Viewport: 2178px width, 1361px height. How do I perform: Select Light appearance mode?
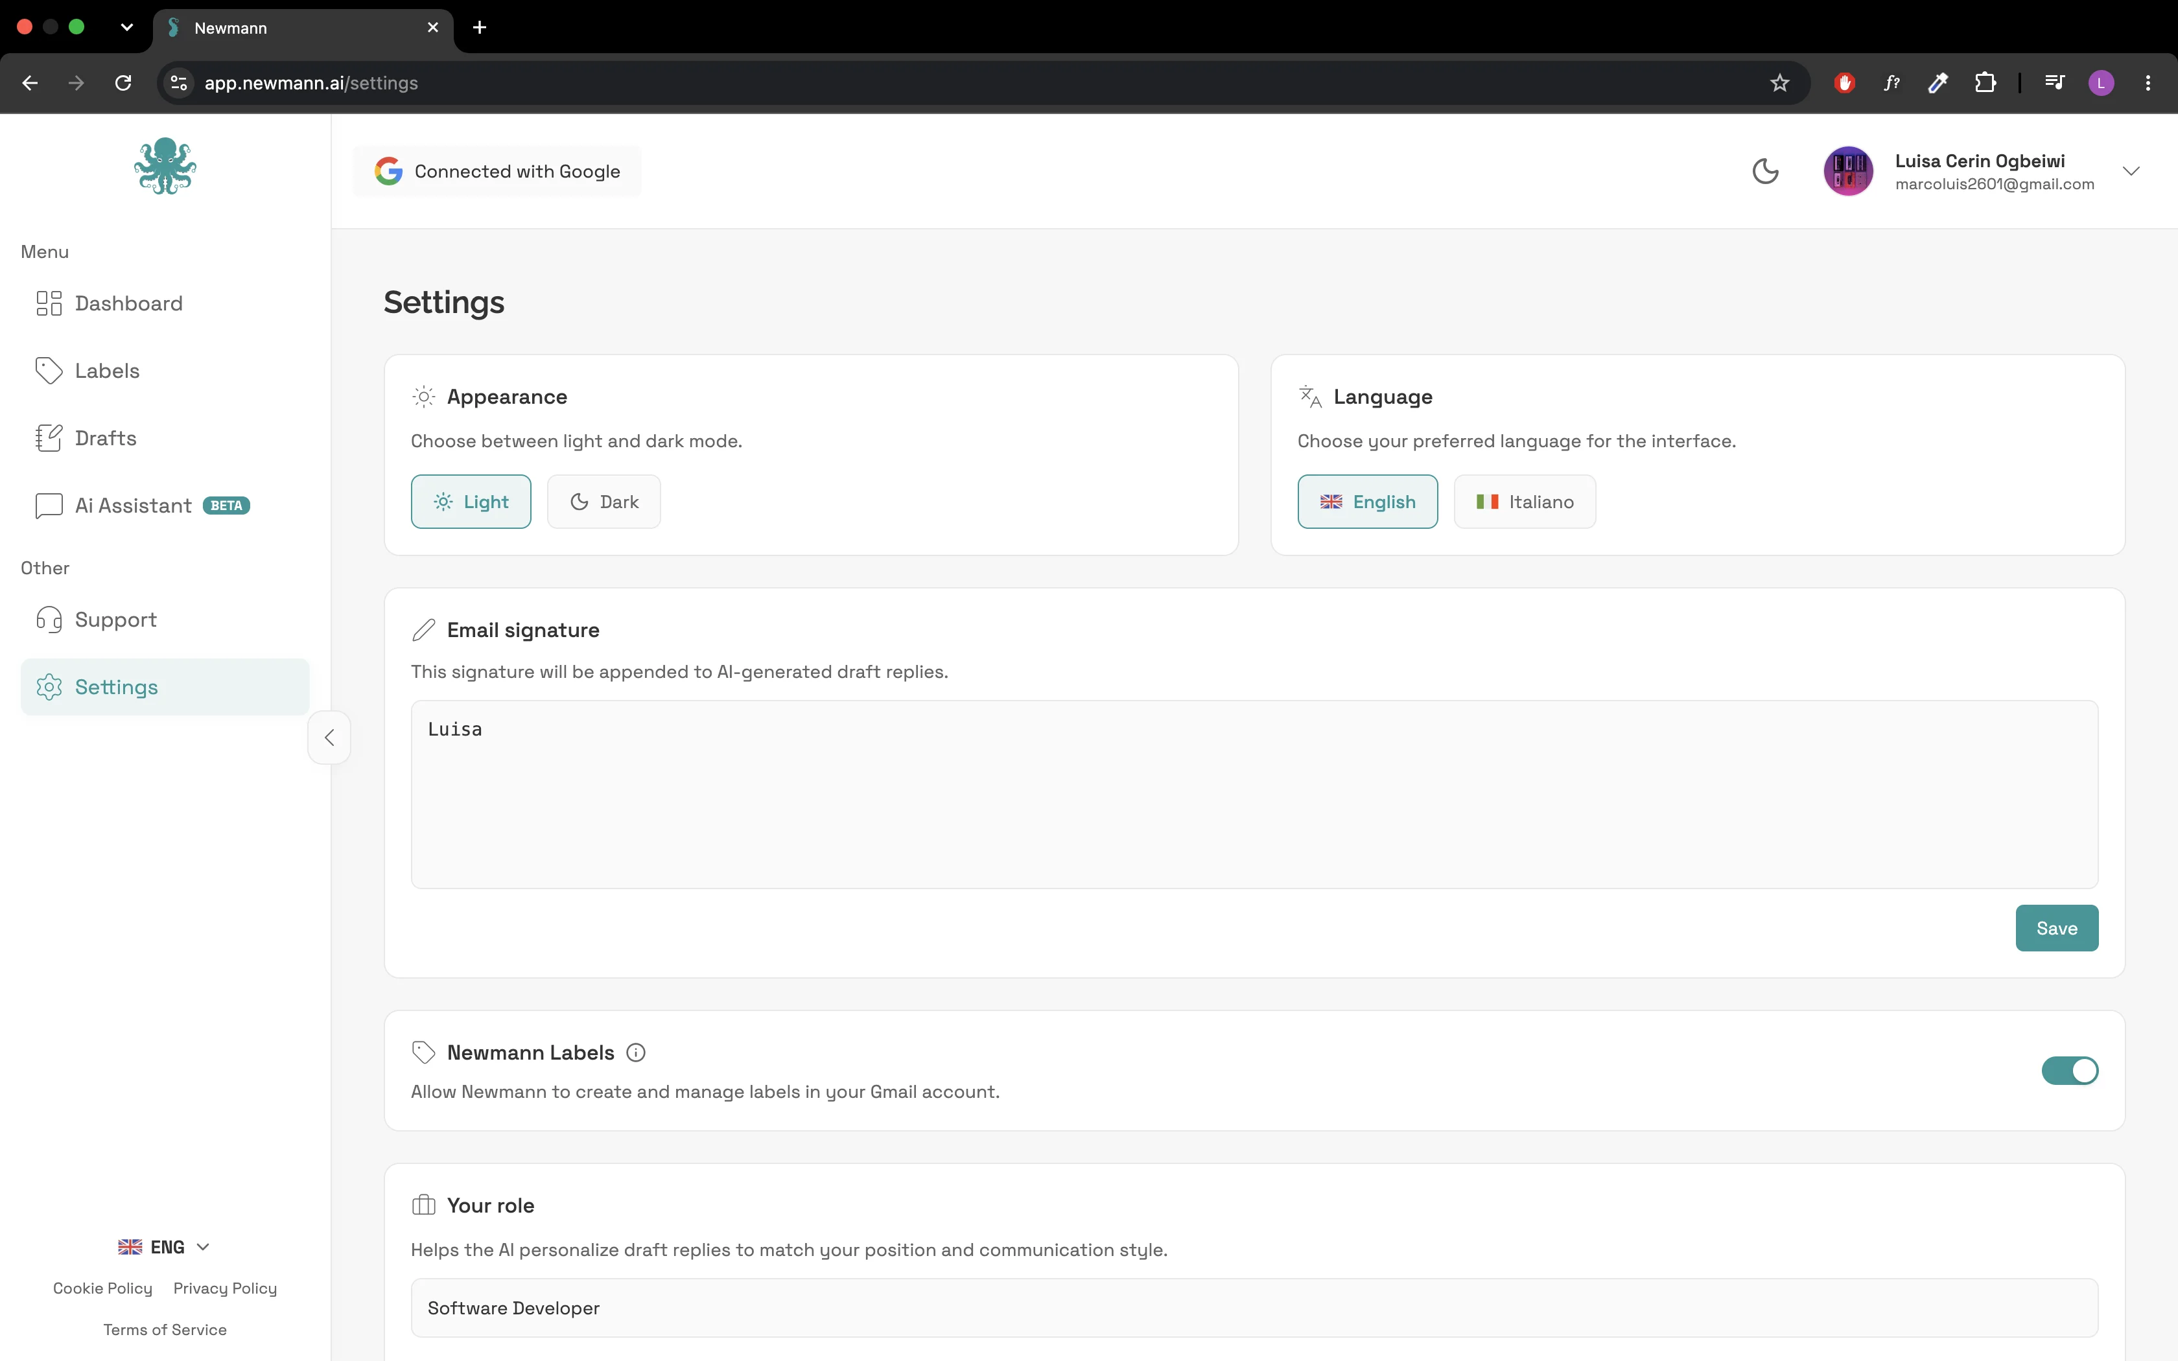coord(471,502)
